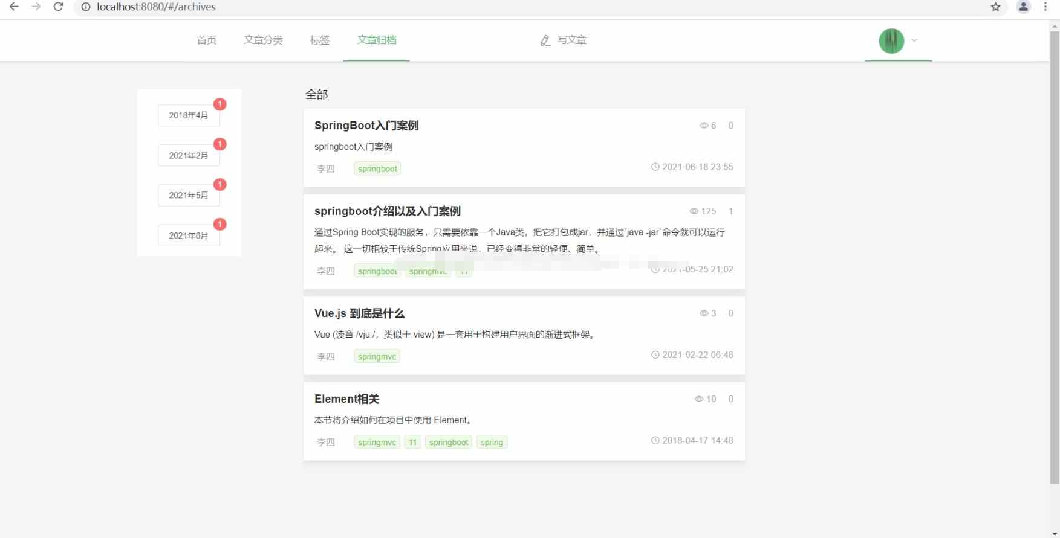Click the 11 tag on Element相关
The height and width of the screenshot is (538, 1060).
click(x=412, y=443)
